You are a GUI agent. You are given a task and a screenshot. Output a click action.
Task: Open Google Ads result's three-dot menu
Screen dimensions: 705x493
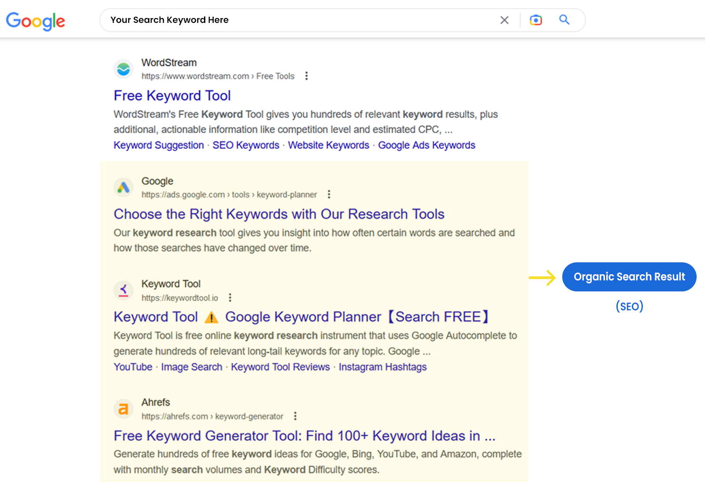point(329,195)
